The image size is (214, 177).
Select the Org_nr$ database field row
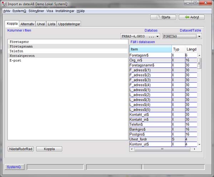point(150,60)
